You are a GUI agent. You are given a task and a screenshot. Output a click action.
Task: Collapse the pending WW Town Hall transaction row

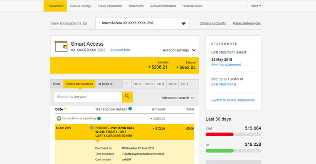pyautogui.click(x=125, y=132)
